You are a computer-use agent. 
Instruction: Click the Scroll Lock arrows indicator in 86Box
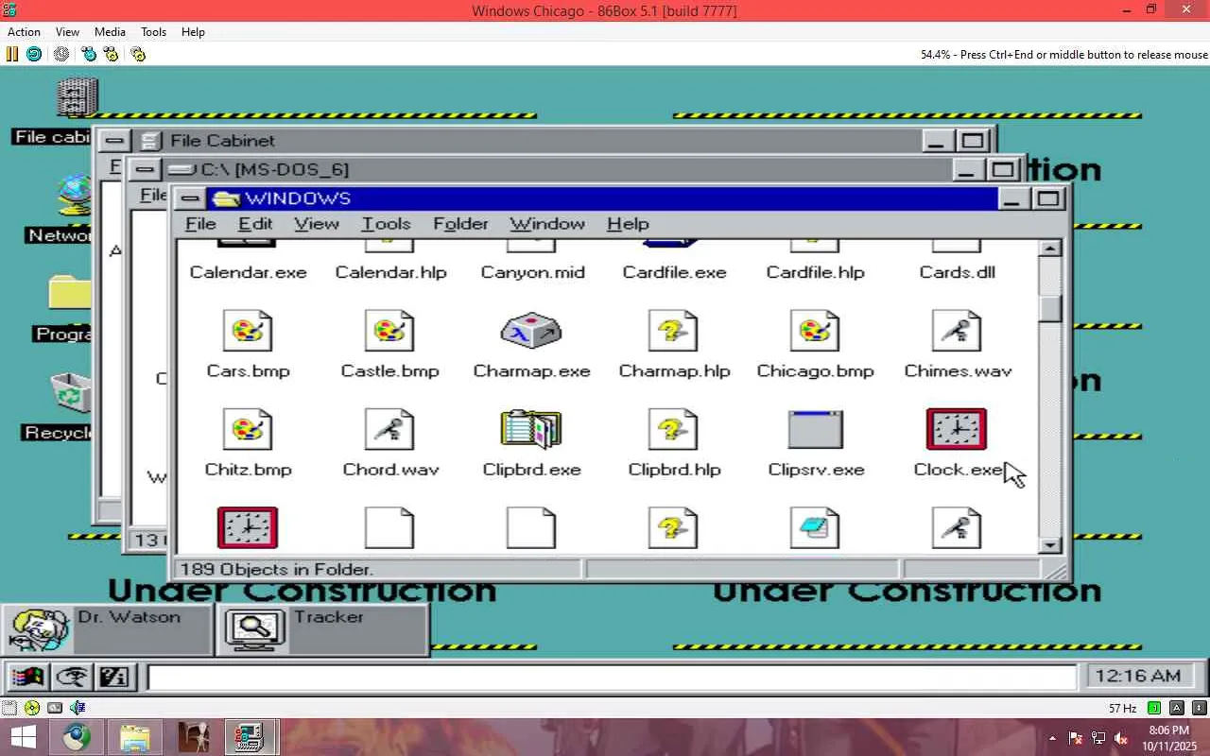coord(1199,707)
